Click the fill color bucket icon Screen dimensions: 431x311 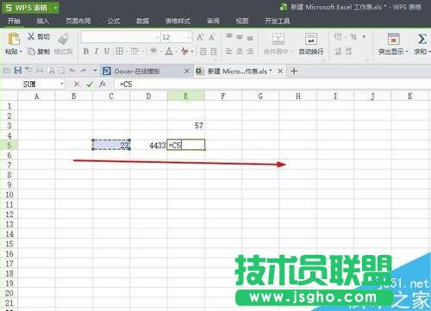click(153, 51)
